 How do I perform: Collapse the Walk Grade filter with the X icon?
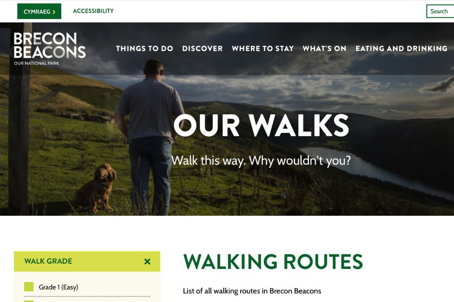click(x=148, y=262)
